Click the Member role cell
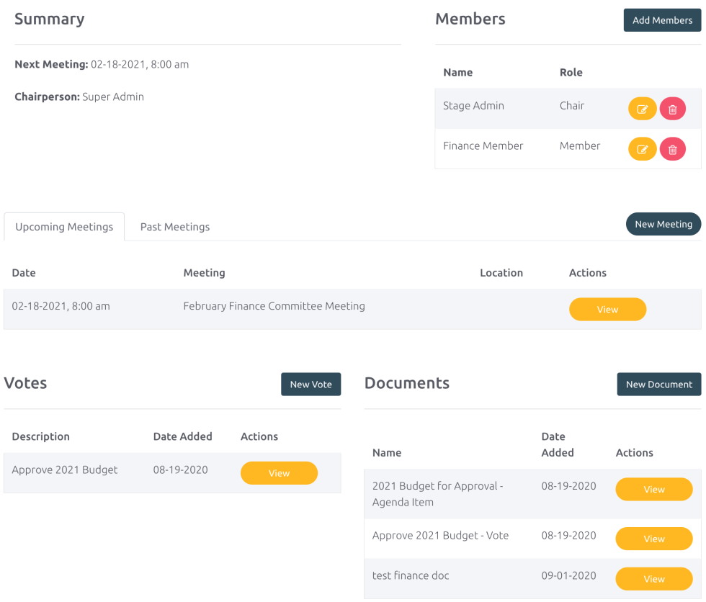 coord(580,145)
